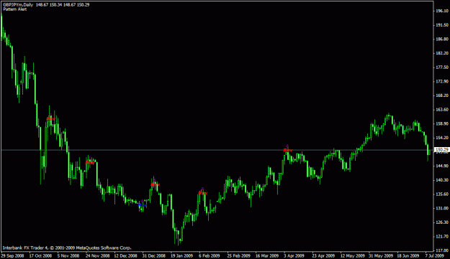Screen dimensions: 450x259
Task: Click the 17 Oct 2008 date label
Action: (41, 255)
